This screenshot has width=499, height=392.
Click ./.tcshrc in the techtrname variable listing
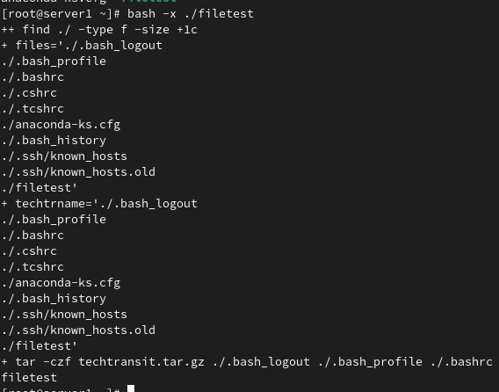(x=33, y=267)
